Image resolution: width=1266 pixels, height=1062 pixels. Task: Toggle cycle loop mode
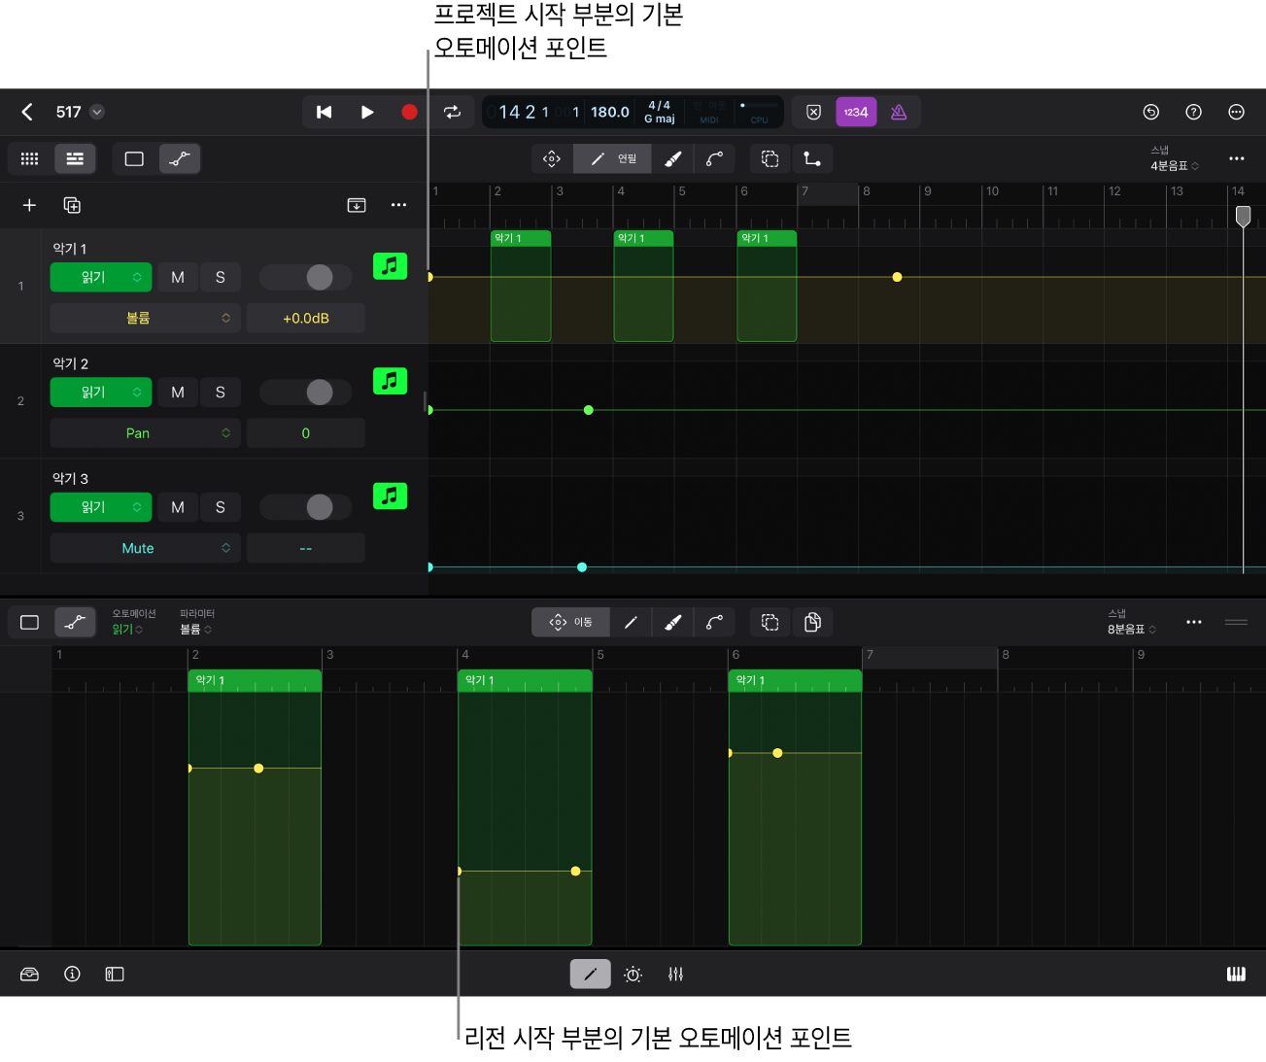pyautogui.click(x=453, y=112)
